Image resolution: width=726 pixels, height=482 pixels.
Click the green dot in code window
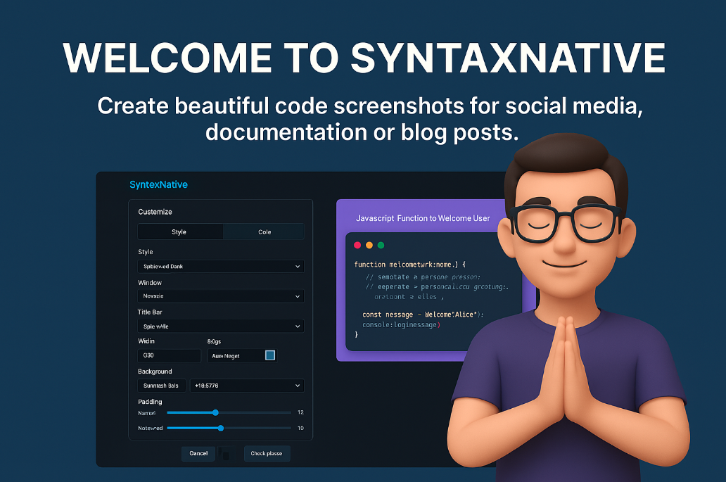[x=381, y=245]
